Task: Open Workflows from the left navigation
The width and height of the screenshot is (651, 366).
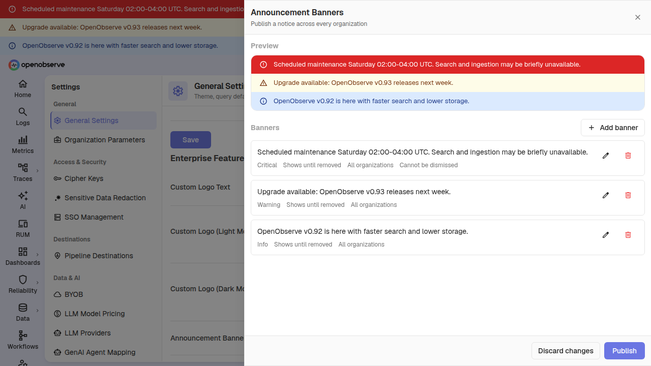Action: click(x=22, y=340)
